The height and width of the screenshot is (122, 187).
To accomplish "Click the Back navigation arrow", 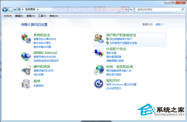I will (x=5, y=10).
